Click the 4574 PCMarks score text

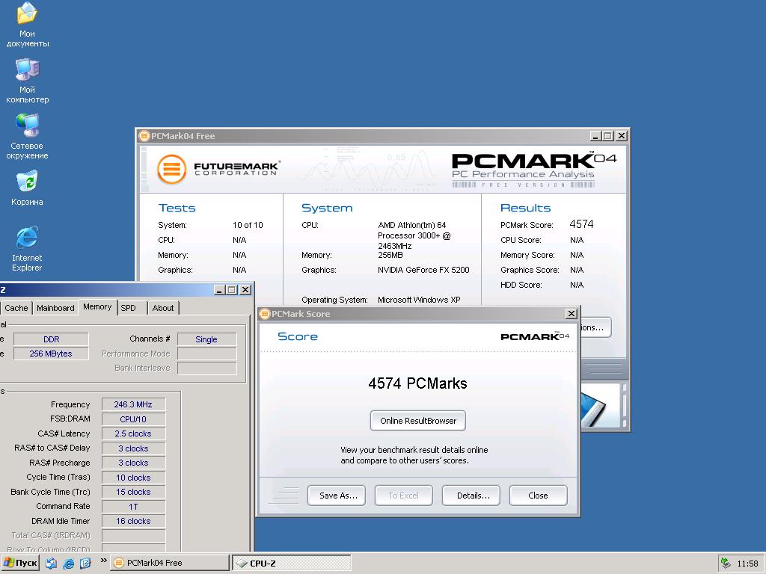pos(417,383)
